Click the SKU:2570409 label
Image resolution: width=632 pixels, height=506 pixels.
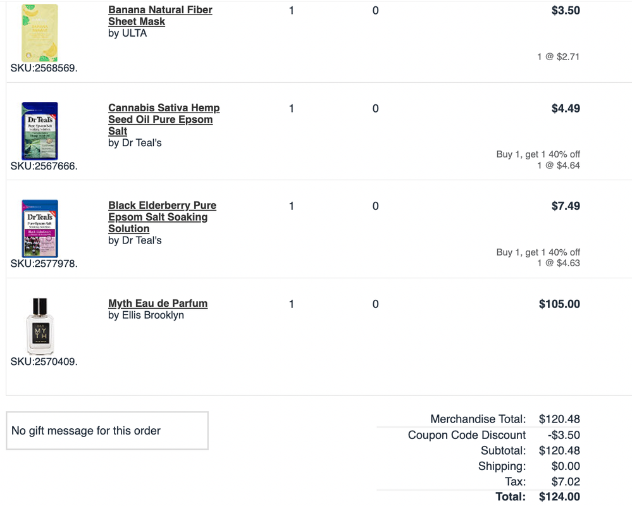pyautogui.click(x=44, y=362)
